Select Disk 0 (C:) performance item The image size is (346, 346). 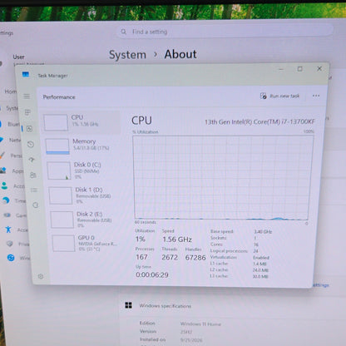tap(84, 171)
